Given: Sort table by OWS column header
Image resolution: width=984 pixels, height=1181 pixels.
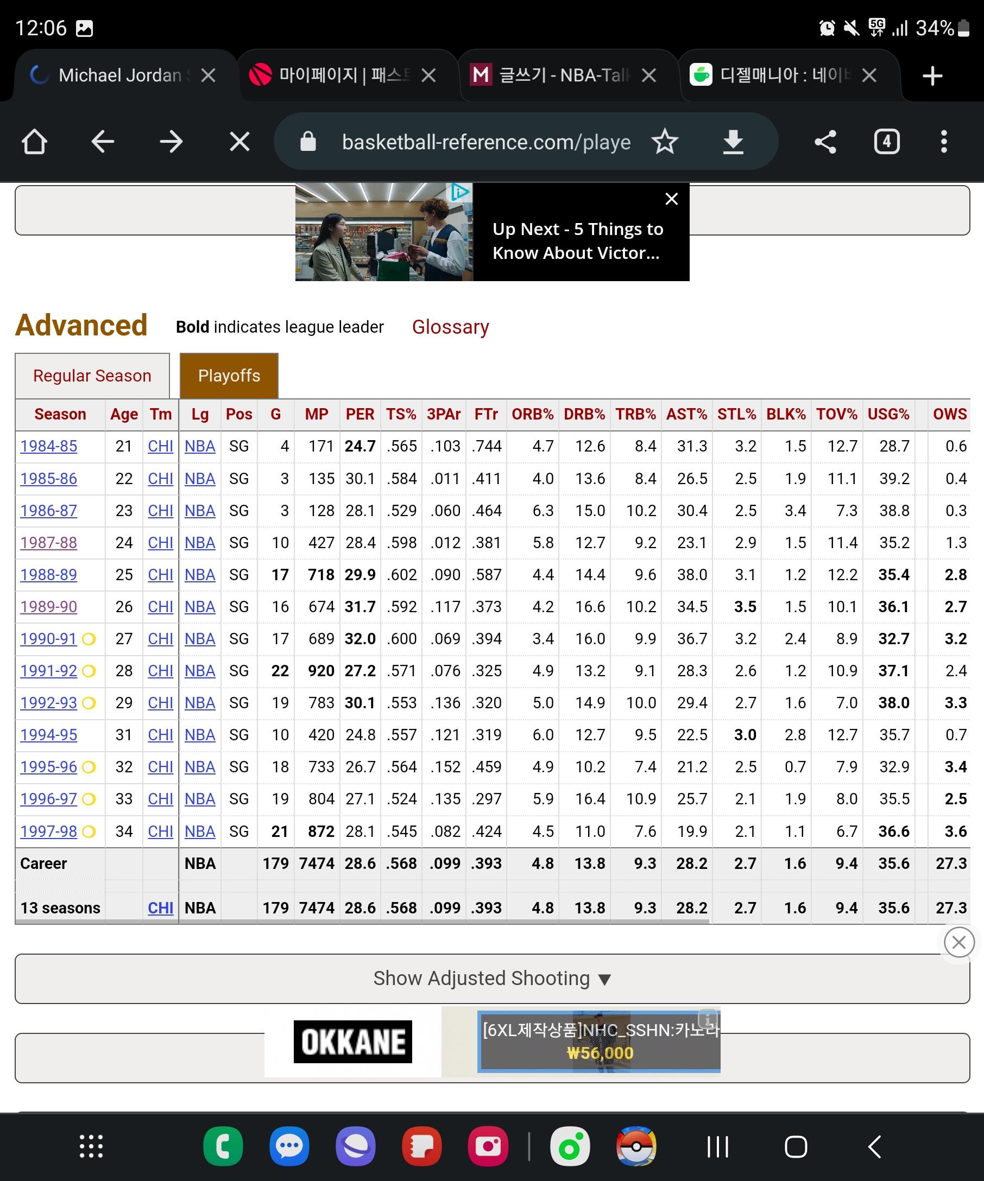Looking at the screenshot, I should [950, 415].
